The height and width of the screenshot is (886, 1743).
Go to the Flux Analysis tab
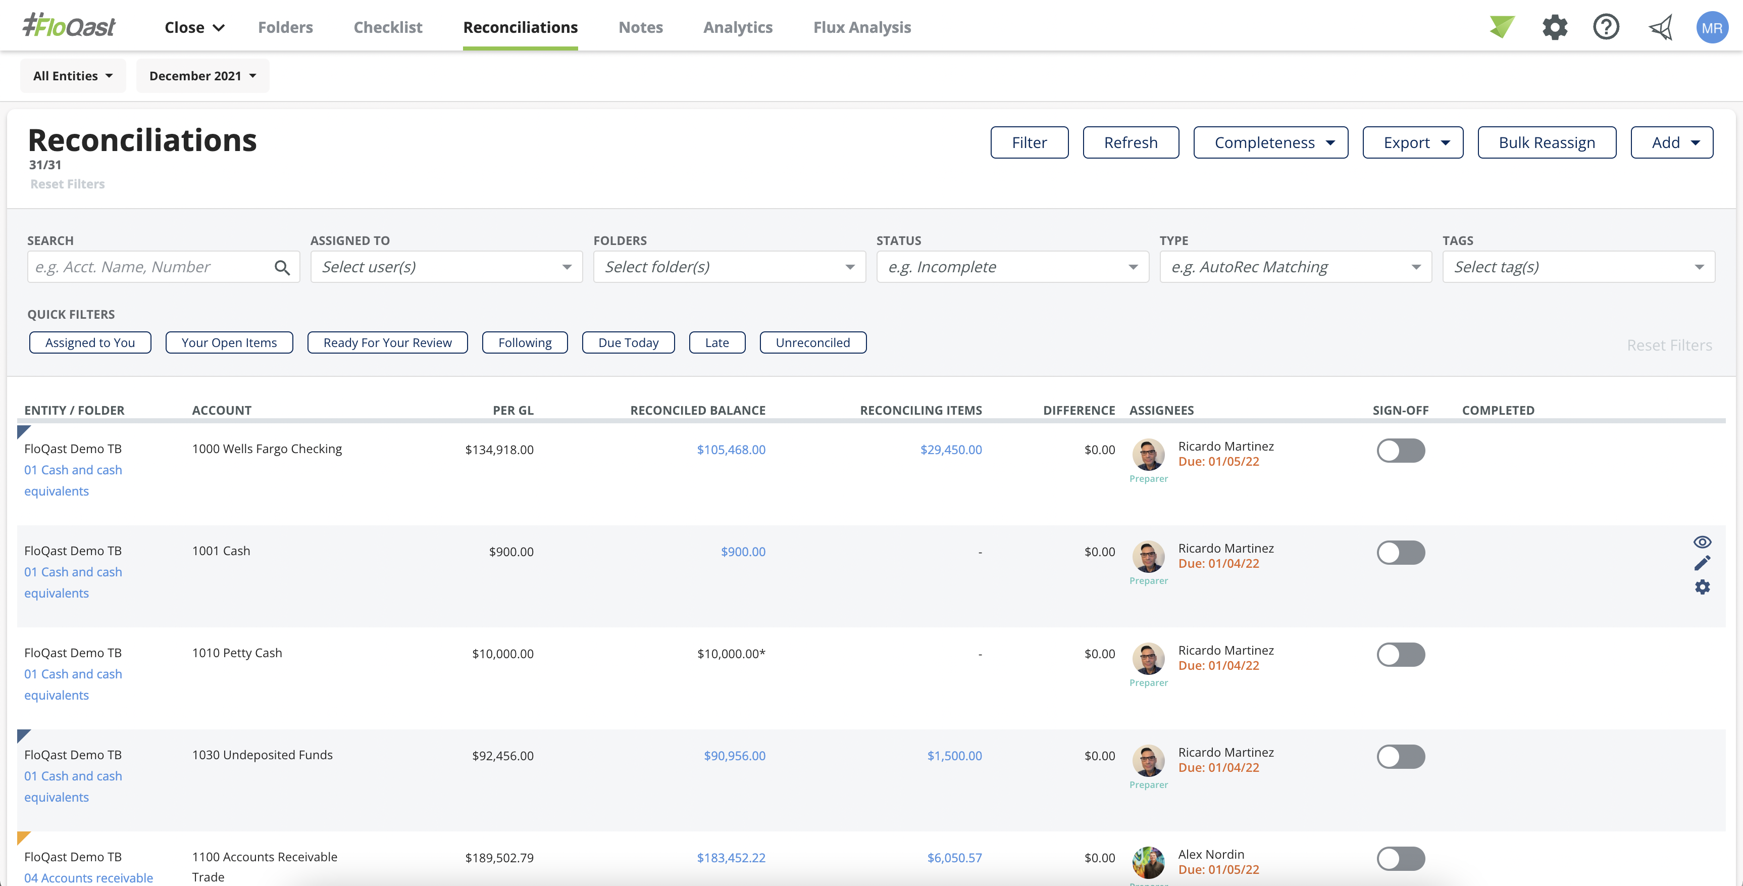click(862, 27)
